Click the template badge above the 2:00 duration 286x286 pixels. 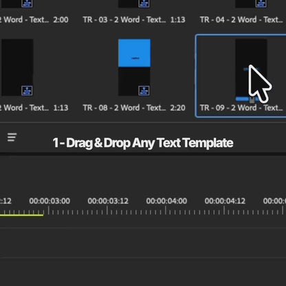click(27, 3)
